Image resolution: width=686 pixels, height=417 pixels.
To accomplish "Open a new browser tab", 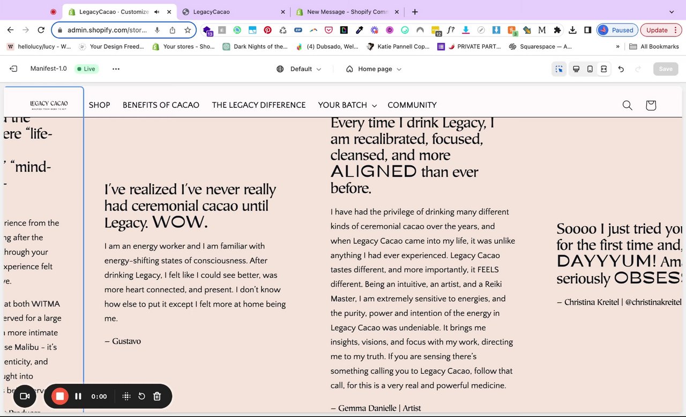I will pos(415,12).
